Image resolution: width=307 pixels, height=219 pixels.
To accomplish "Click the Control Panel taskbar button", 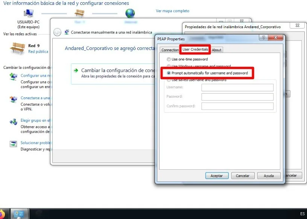I will [x=19, y=214].
